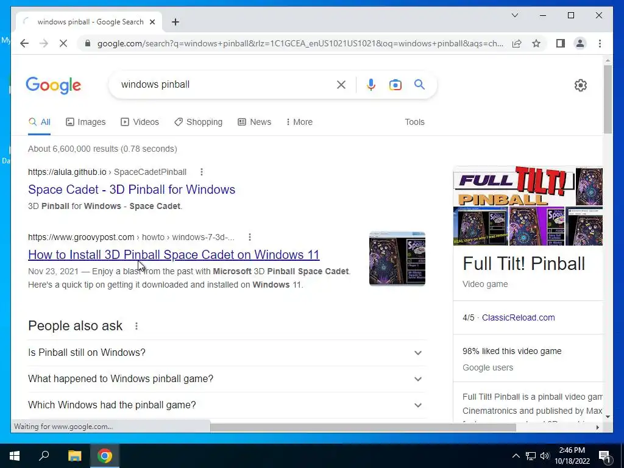Click the horizontal scrollbar thumb

tap(363, 427)
